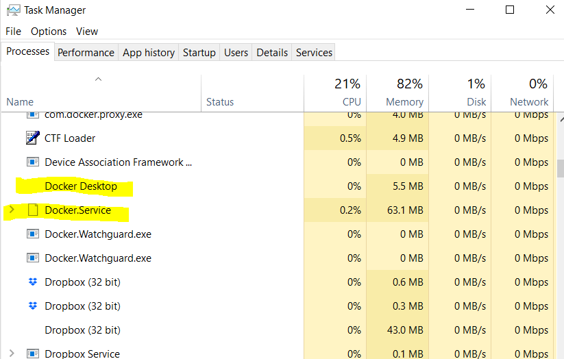The width and height of the screenshot is (564, 359).
Task: Click the CTF Loader pen icon
Action: pos(33,138)
